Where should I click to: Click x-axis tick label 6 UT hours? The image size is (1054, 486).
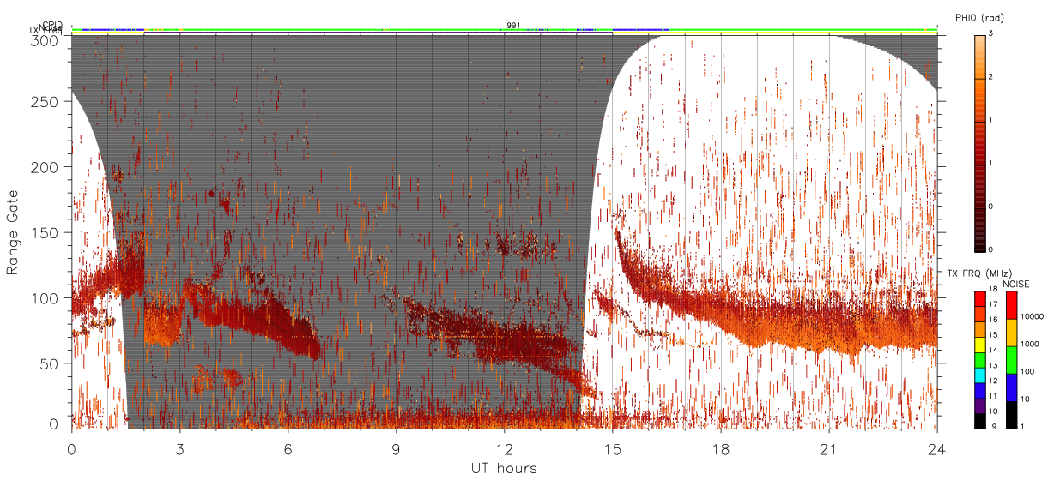pyautogui.click(x=288, y=449)
